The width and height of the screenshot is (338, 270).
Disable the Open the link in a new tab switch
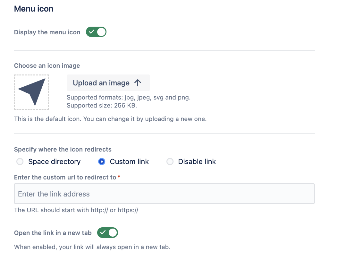click(x=108, y=233)
